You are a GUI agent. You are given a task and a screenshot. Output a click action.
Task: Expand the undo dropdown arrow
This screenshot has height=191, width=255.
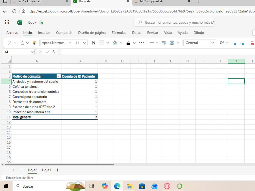[15, 43]
